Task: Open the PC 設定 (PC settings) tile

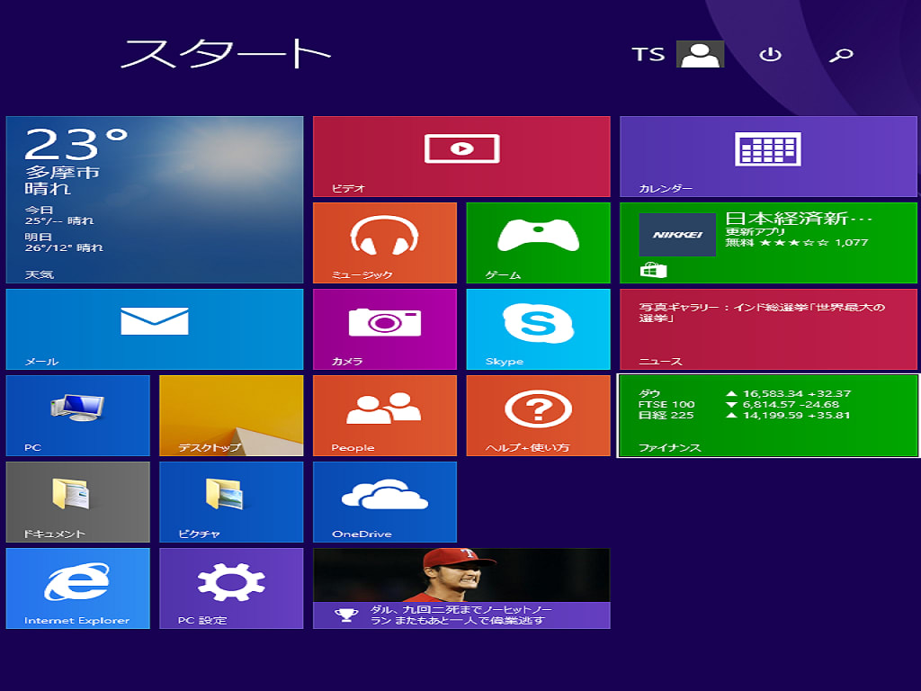Action: (x=231, y=588)
